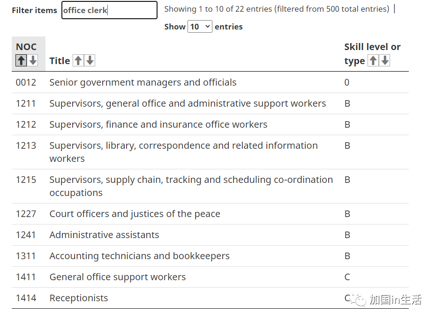Select the Receptionists row title
Screen dimensions: 436x319
[x=79, y=298]
